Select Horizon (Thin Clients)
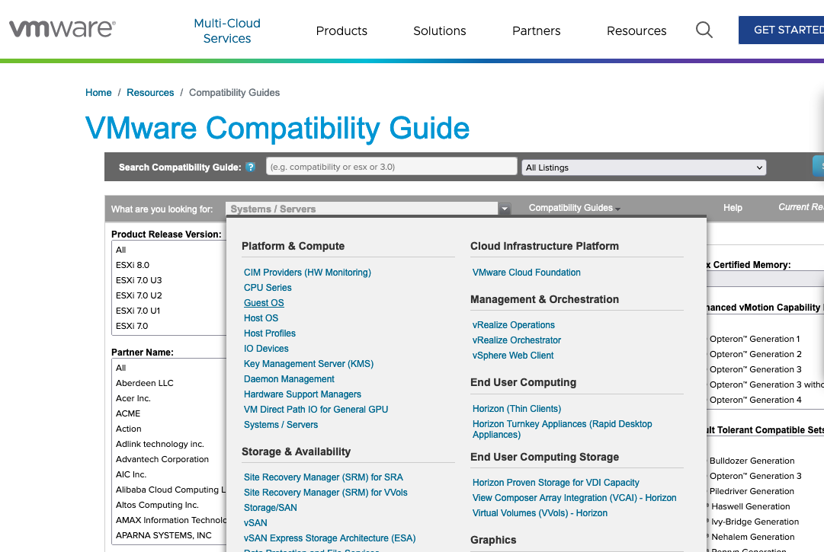The image size is (824, 552). (517, 409)
